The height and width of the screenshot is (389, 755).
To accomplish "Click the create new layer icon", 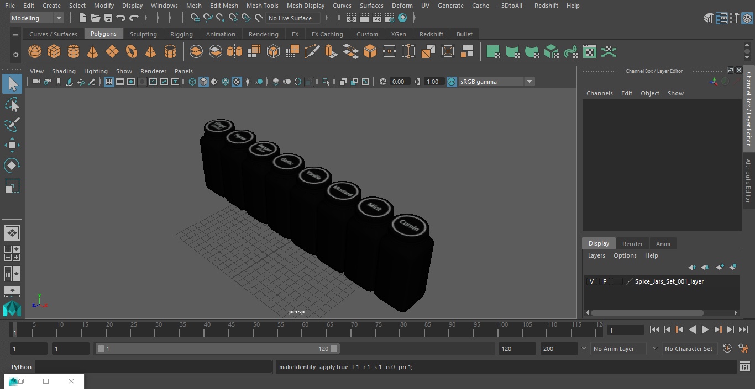I will (x=720, y=267).
